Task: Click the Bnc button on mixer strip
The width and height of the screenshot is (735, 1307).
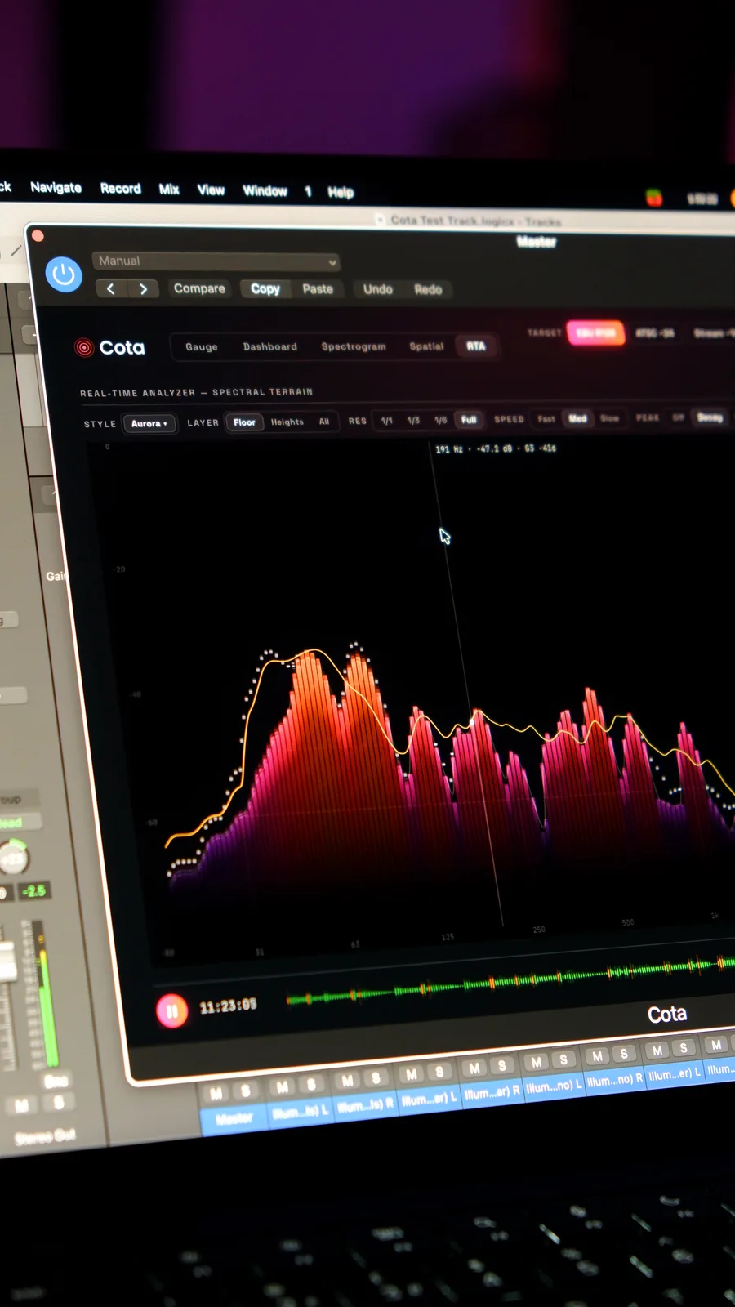Action: (56, 1082)
